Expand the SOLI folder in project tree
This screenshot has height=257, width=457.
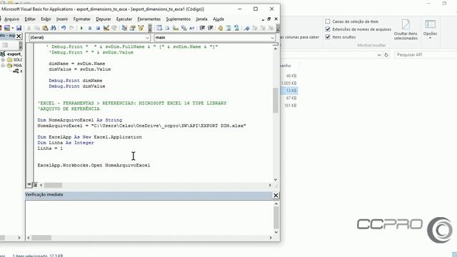tap(3, 60)
